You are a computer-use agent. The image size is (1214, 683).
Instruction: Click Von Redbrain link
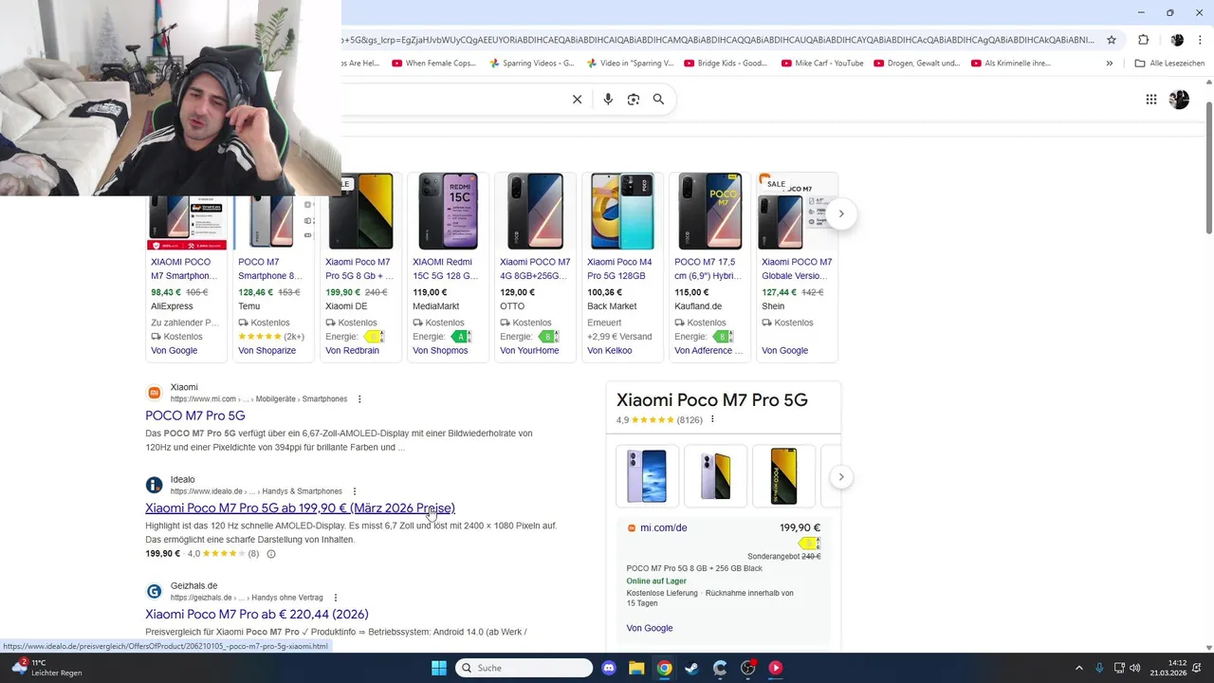coord(352,351)
